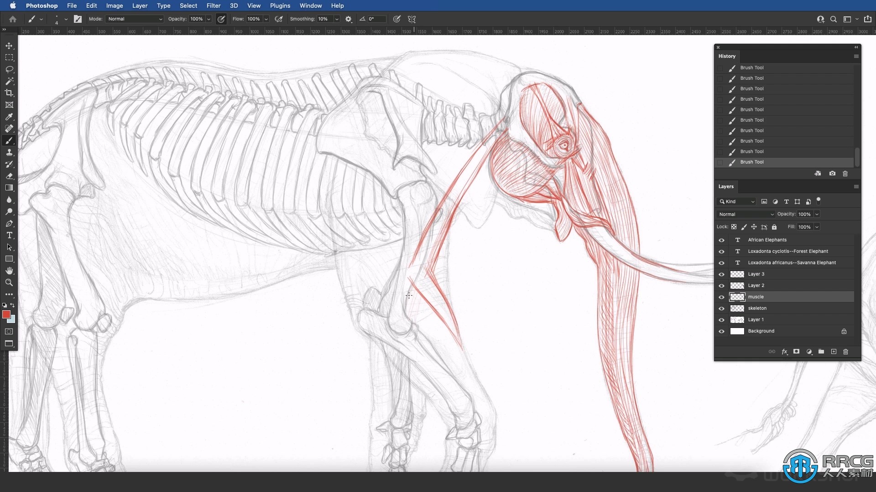
Task: Open layer Fill dropdown arrow
Action: pyautogui.click(x=817, y=227)
